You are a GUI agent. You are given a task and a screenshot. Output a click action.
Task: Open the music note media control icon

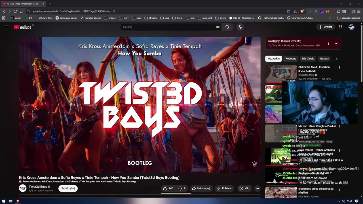tap(353, 11)
